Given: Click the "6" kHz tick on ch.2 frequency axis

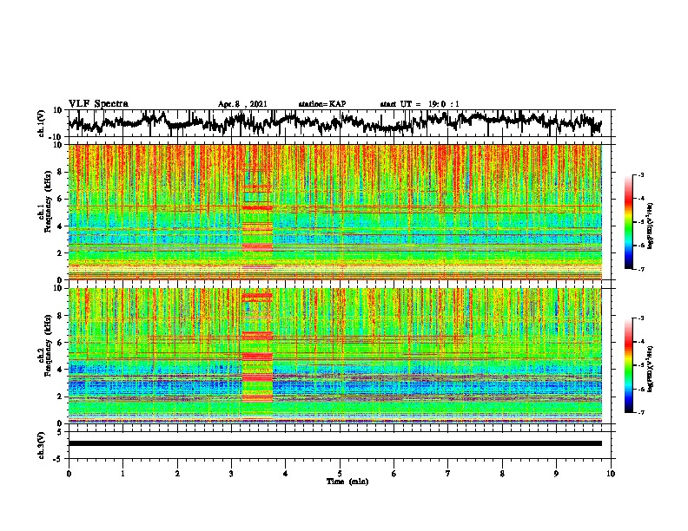Looking at the screenshot, I should [x=60, y=343].
